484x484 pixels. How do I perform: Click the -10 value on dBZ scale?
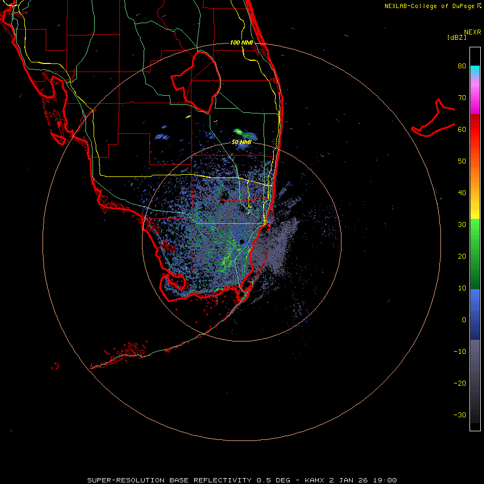[x=460, y=352]
